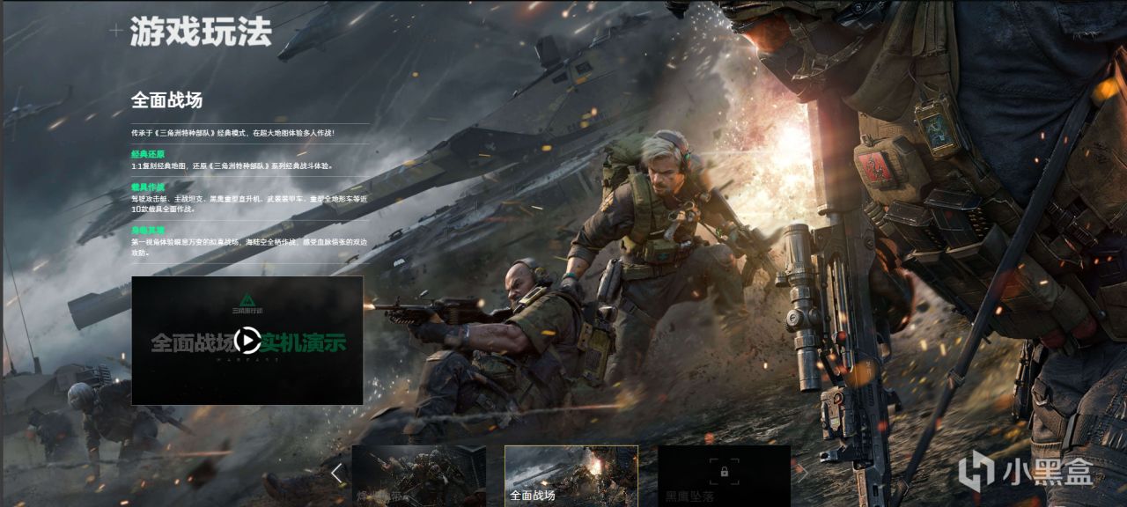Click the green 经典还原 subheading

pyautogui.click(x=148, y=154)
